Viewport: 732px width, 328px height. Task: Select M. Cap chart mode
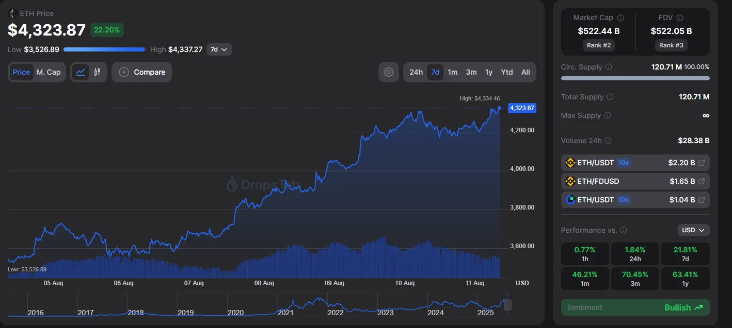coord(49,72)
